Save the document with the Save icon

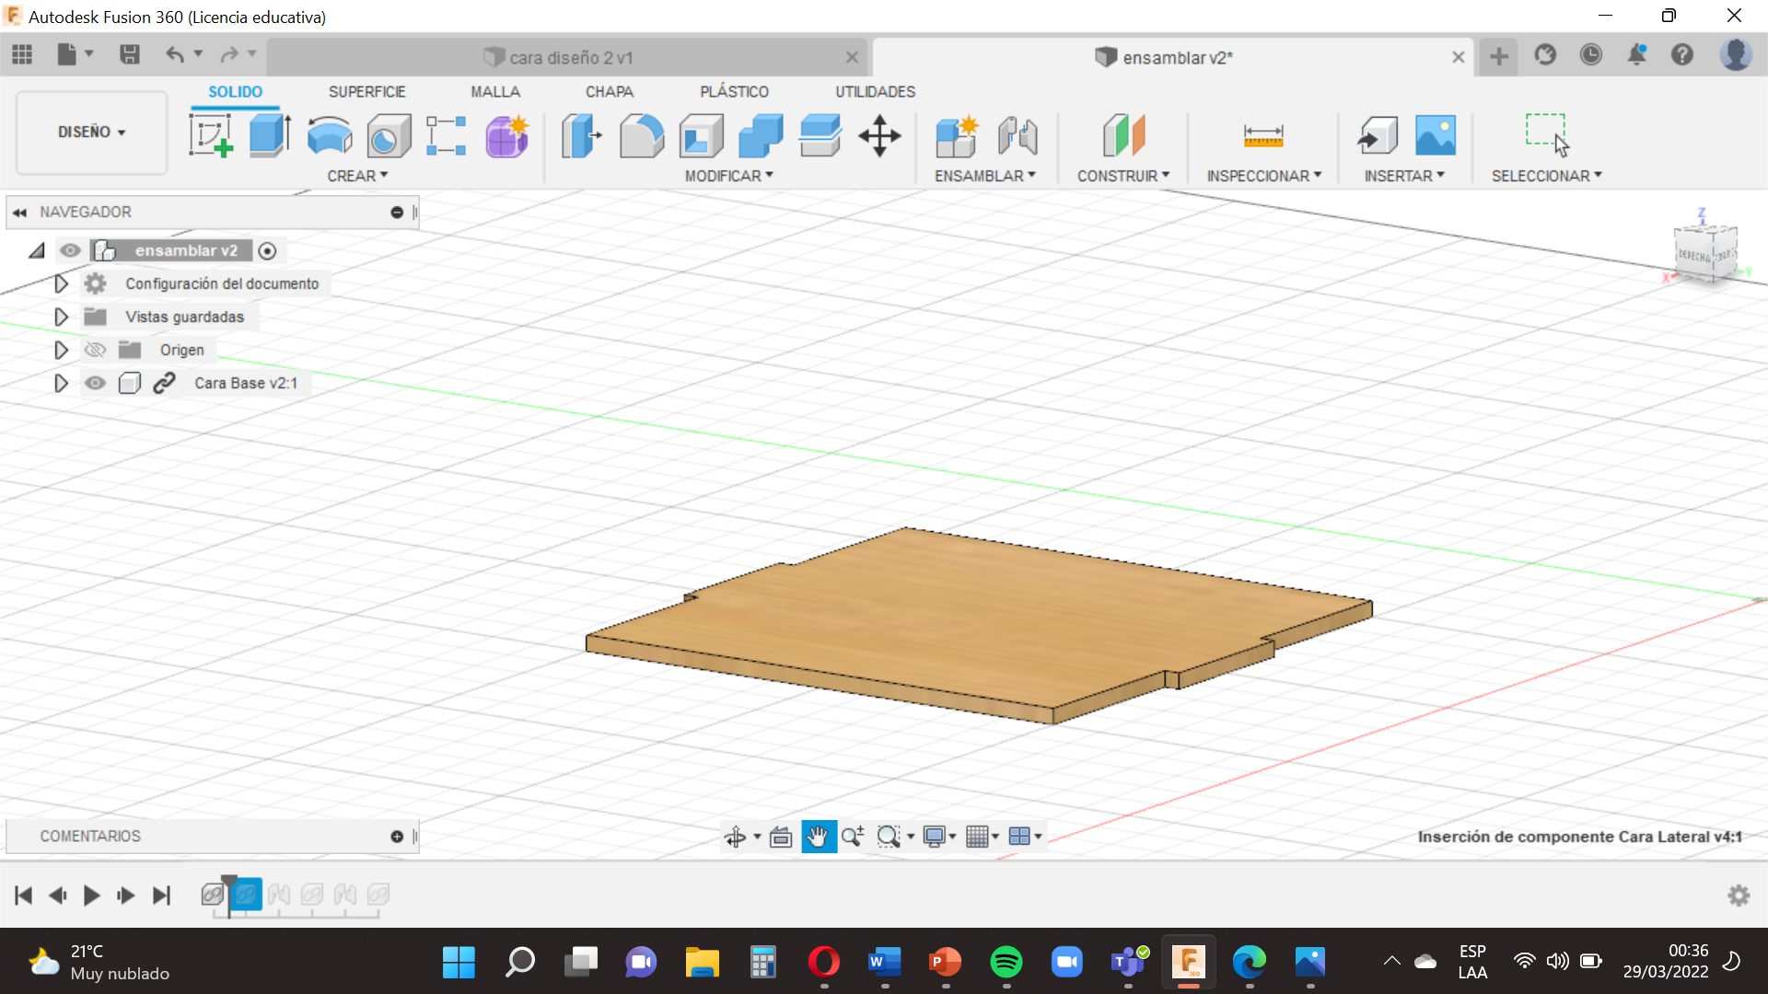130,55
